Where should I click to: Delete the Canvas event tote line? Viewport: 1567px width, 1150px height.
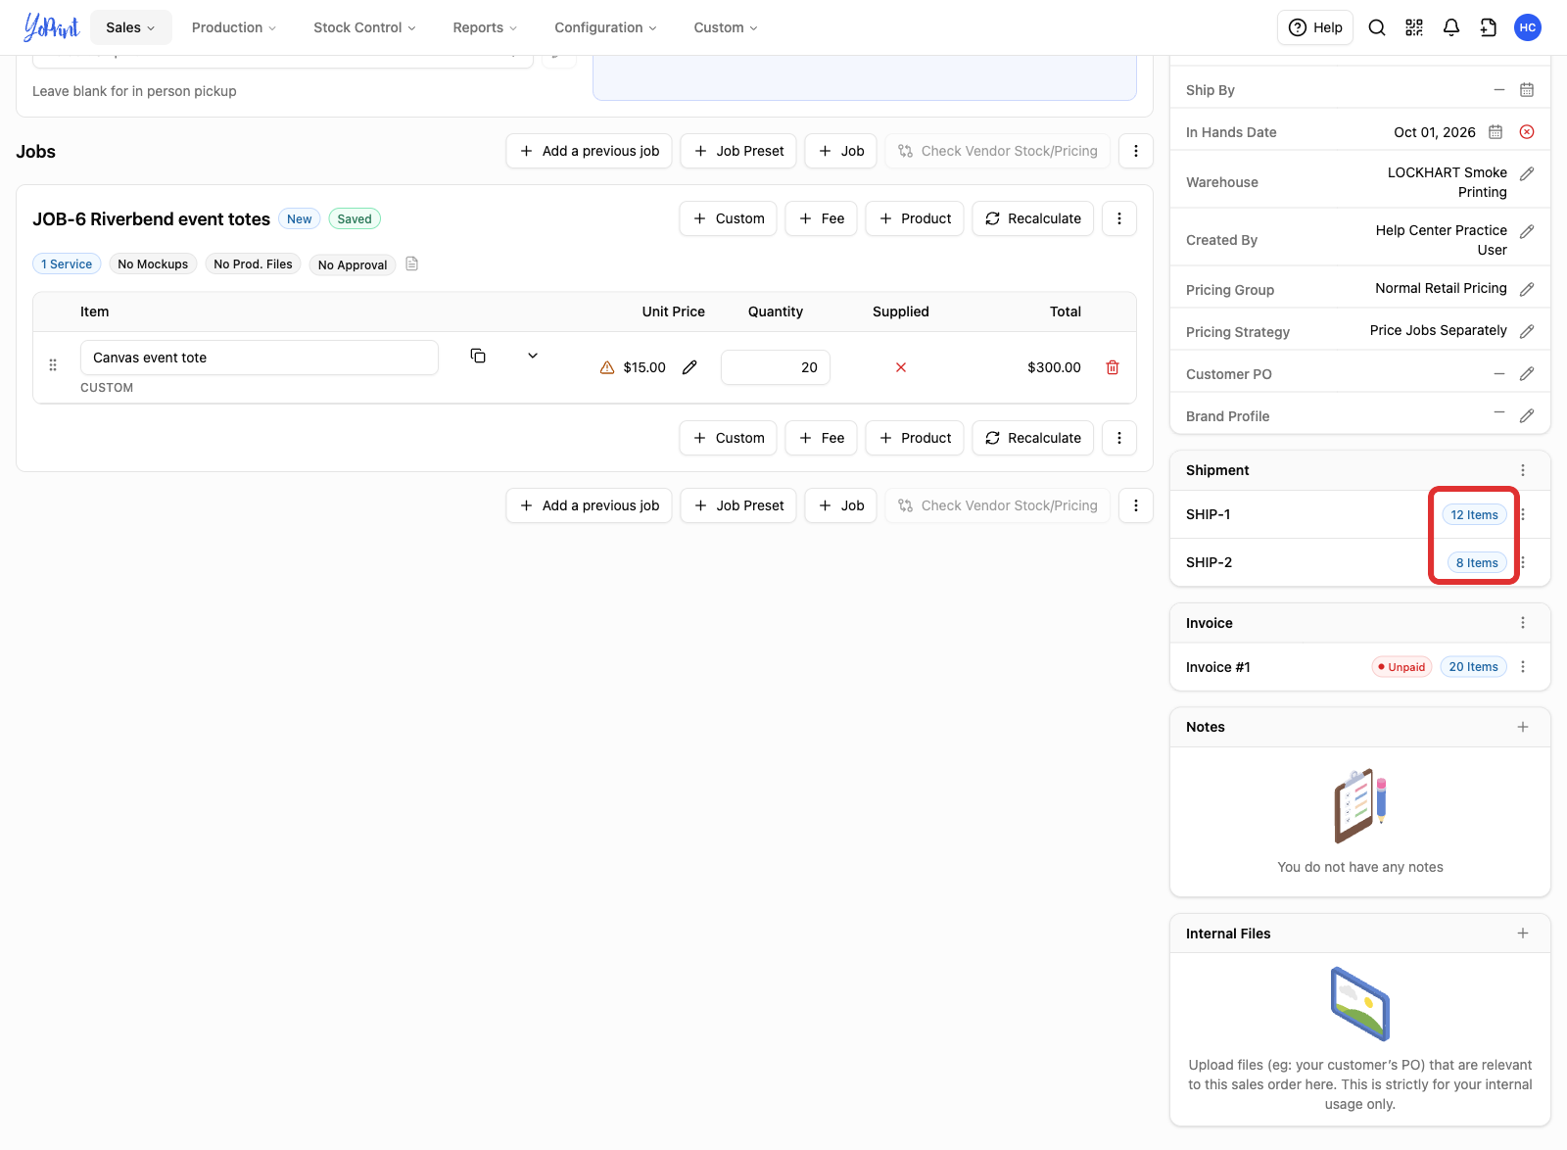[x=1113, y=367]
